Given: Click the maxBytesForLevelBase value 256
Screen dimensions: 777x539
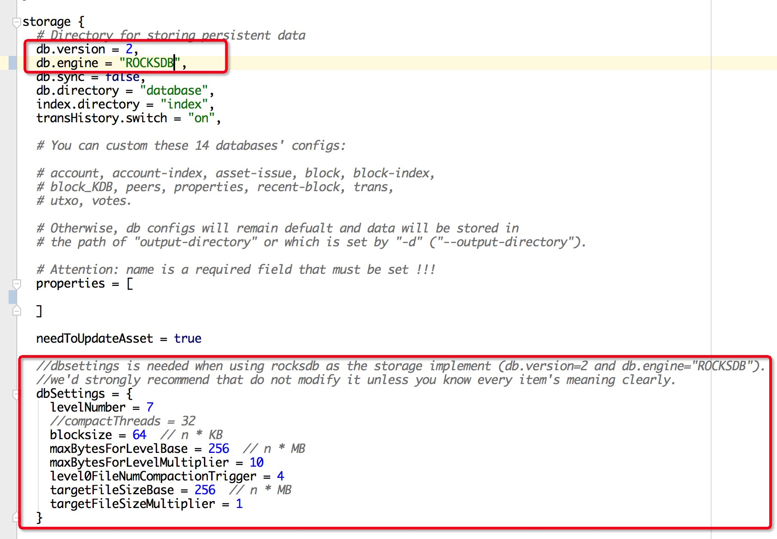Looking at the screenshot, I should click(219, 449).
